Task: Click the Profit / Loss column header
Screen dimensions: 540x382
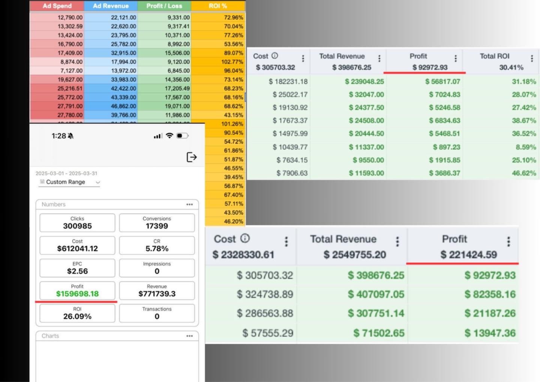Action: click(164, 6)
